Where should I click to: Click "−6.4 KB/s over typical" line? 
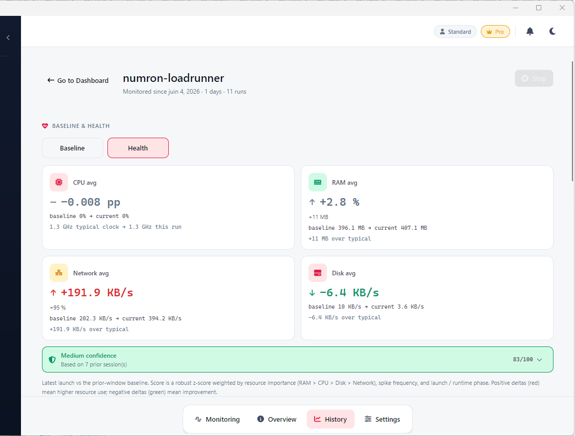pyautogui.click(x=345, y=317)
